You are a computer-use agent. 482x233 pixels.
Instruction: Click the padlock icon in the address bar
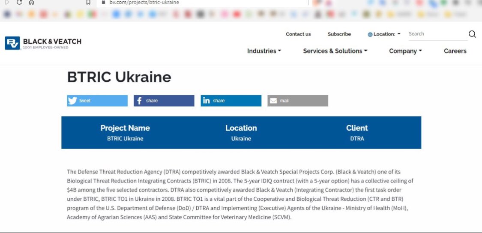tap(103, 2)
